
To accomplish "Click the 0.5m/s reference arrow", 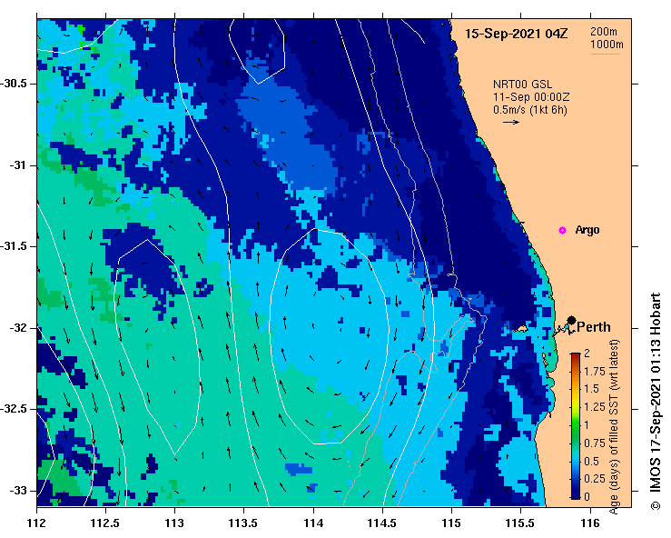I will 511,122.
